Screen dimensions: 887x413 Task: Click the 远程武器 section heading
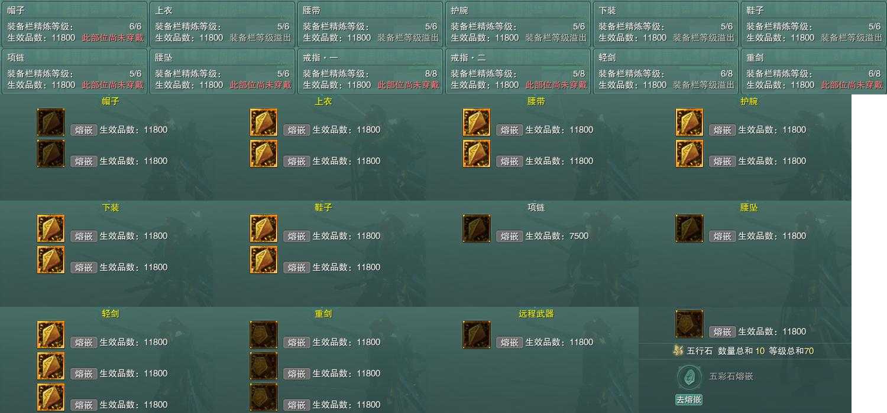click(x=536, y=314)
